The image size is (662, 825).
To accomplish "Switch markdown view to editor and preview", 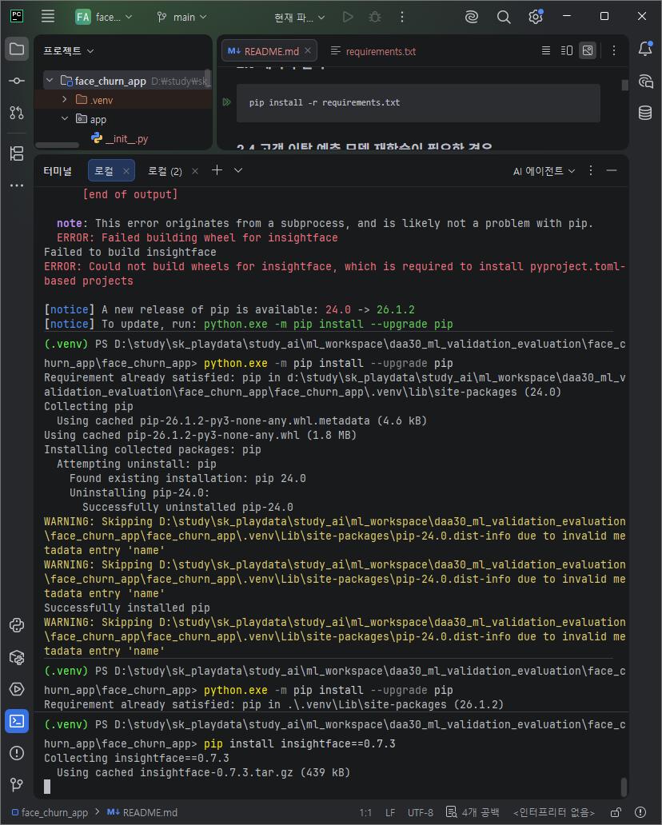I will pos(567,50).
